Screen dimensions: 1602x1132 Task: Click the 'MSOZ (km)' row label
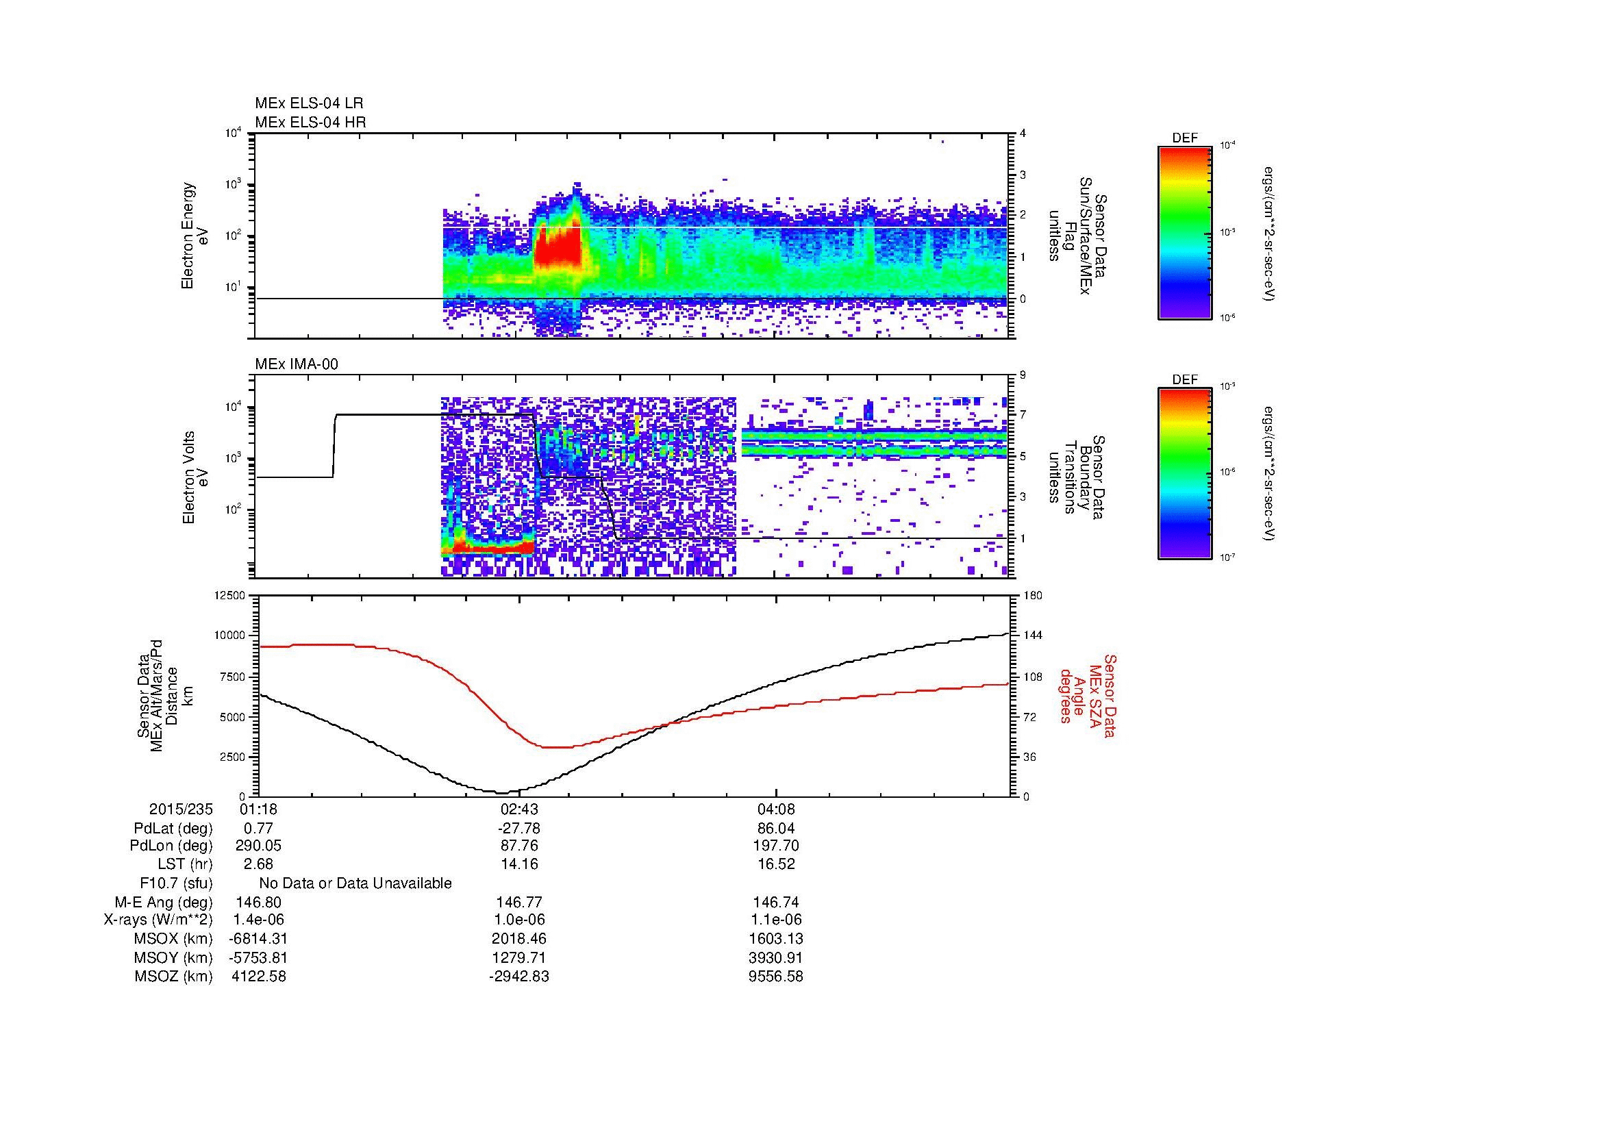point(173,977)
